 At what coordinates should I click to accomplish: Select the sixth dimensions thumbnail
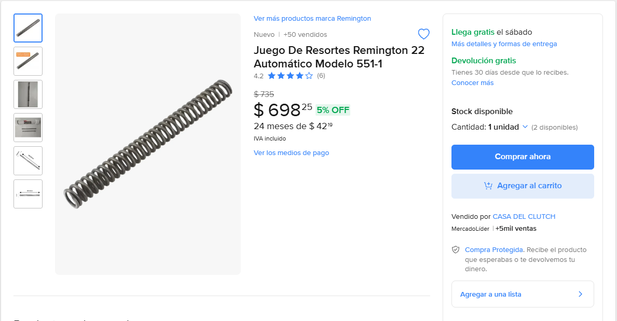28,194
